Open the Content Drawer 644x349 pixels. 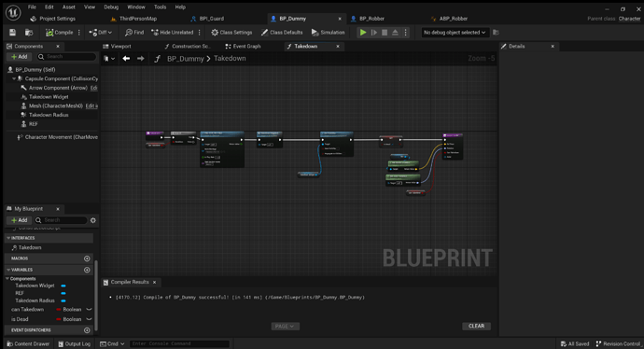pyautogui.click(x=28, y=344)
